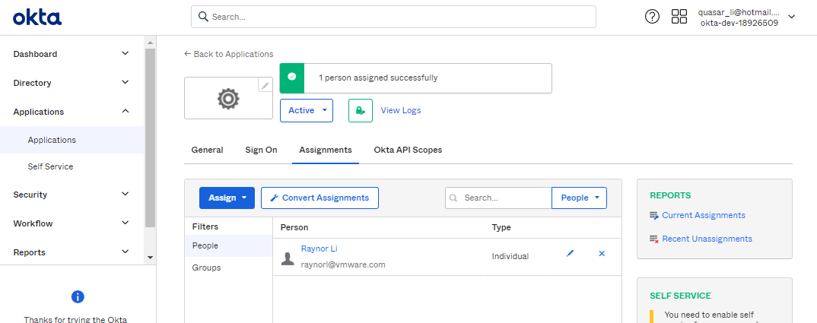The width and height of the screenshot is (817, 323).
Task: Edit the application logo with the pencil icon
Action: (x=265, y=85)
